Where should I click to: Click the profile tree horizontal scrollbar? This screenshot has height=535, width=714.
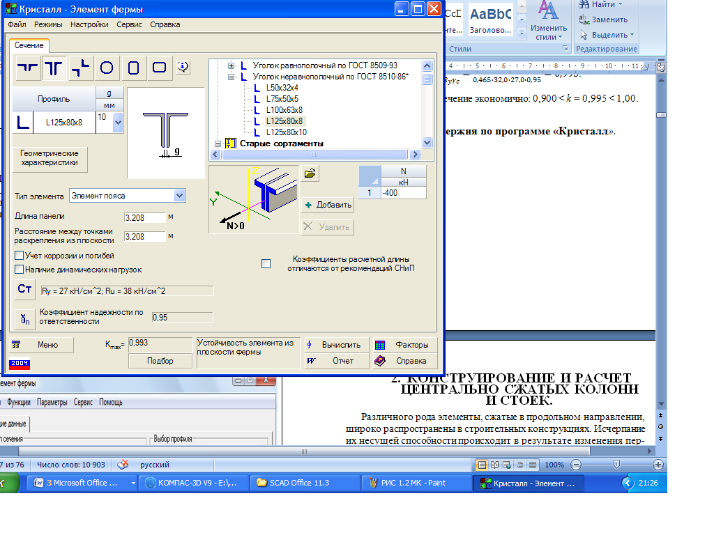click(x=314, y=155)
